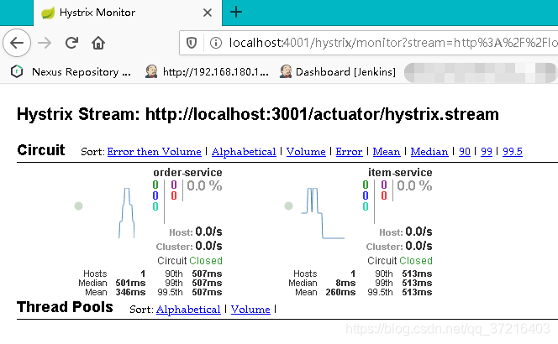
Task: Click the Thread Pools heading
Action: pos(65,307)
